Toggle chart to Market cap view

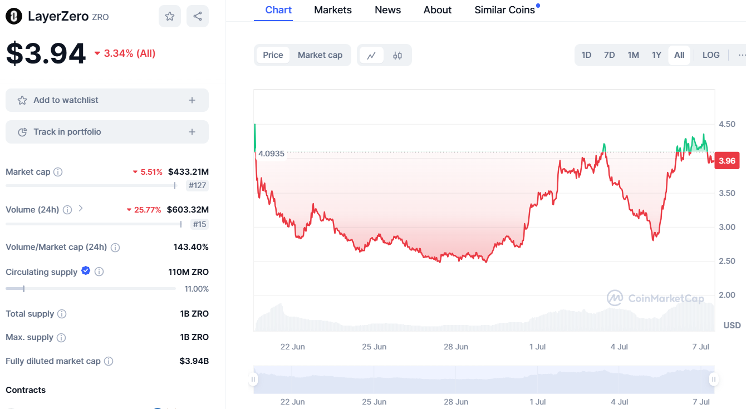pyautogui.click(x=320, y=55)
